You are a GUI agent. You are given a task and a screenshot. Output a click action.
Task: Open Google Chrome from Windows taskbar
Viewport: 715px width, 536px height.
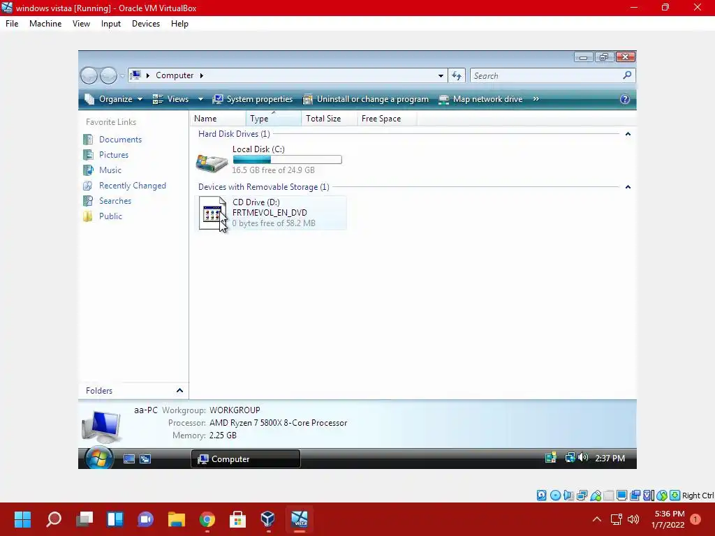[x=207, y=519]
